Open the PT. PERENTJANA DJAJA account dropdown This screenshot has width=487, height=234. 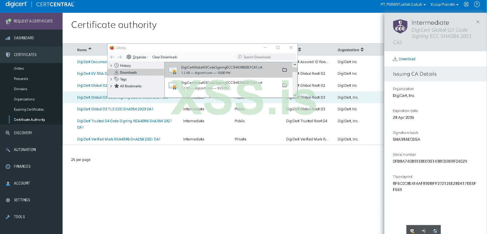coord(403,5)
